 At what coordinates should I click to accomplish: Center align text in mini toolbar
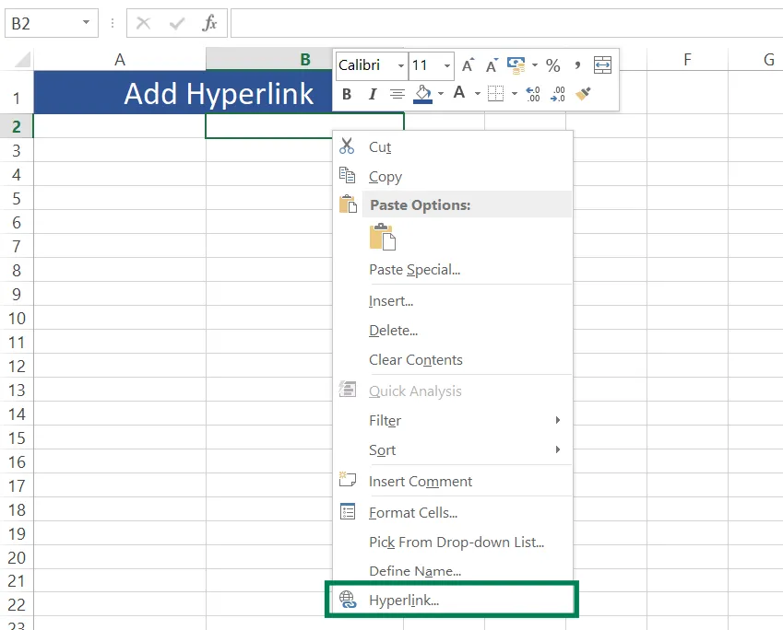coord(397,94)
